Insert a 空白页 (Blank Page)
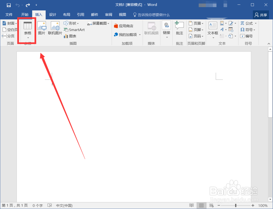 [10, 30]
